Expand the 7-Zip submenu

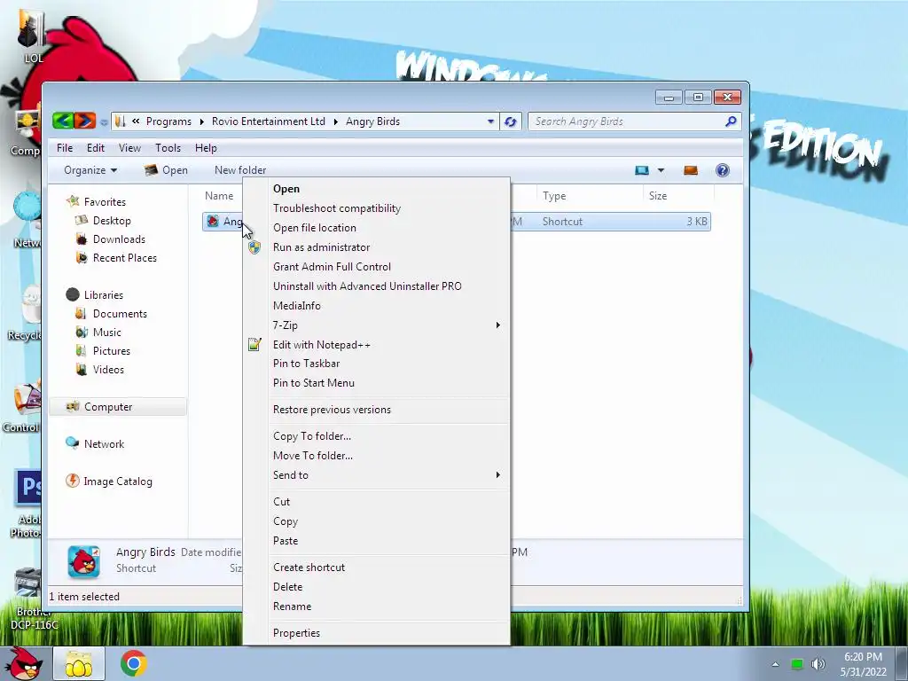click(497, 325)
